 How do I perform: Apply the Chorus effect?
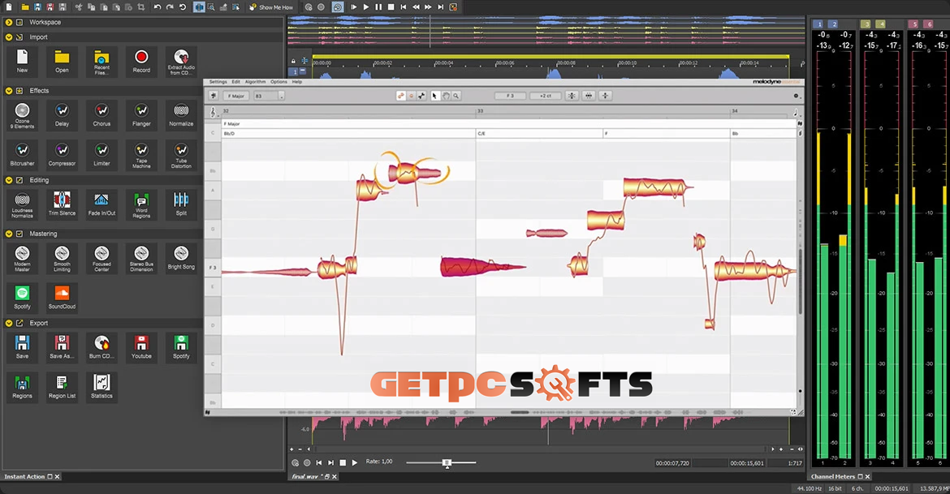[x=101, y=115]
